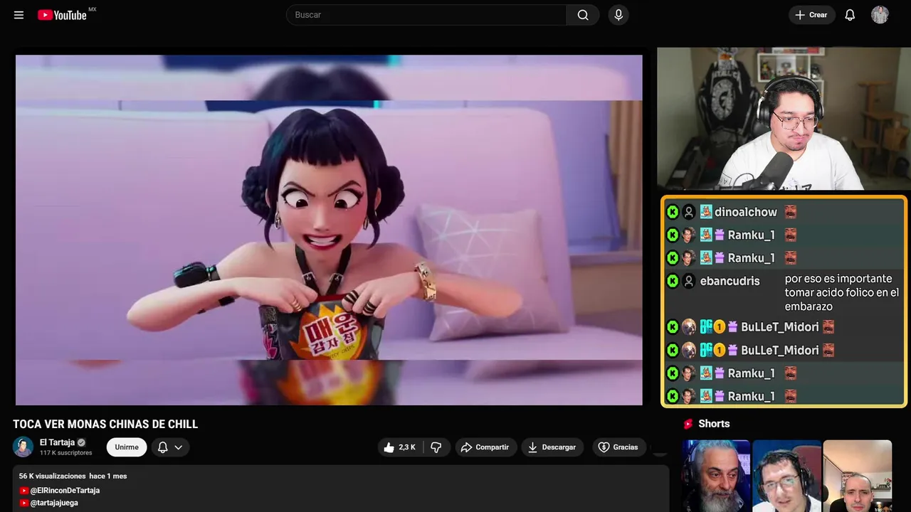Screen dimensions: 911x512
Task: Open the @ElRinconDeTartaja link in the description
Action: click(65, 491)
